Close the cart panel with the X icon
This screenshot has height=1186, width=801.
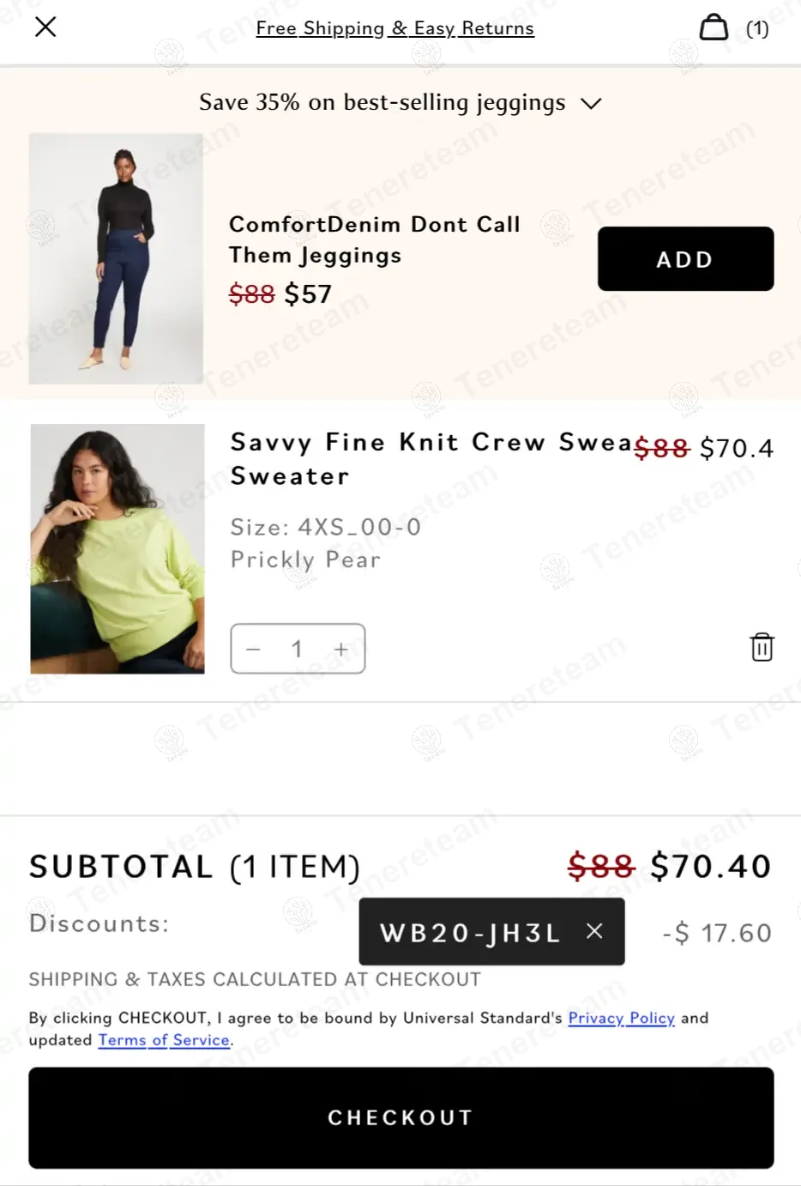click(x=45, y=27)
